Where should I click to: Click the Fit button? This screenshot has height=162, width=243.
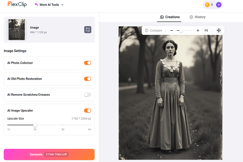click(x=206, y=31)
